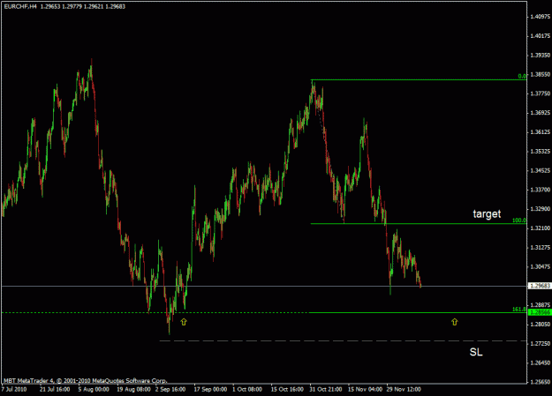
Task: Click the 1.31275 price axis label
Action: pos(541,248)
